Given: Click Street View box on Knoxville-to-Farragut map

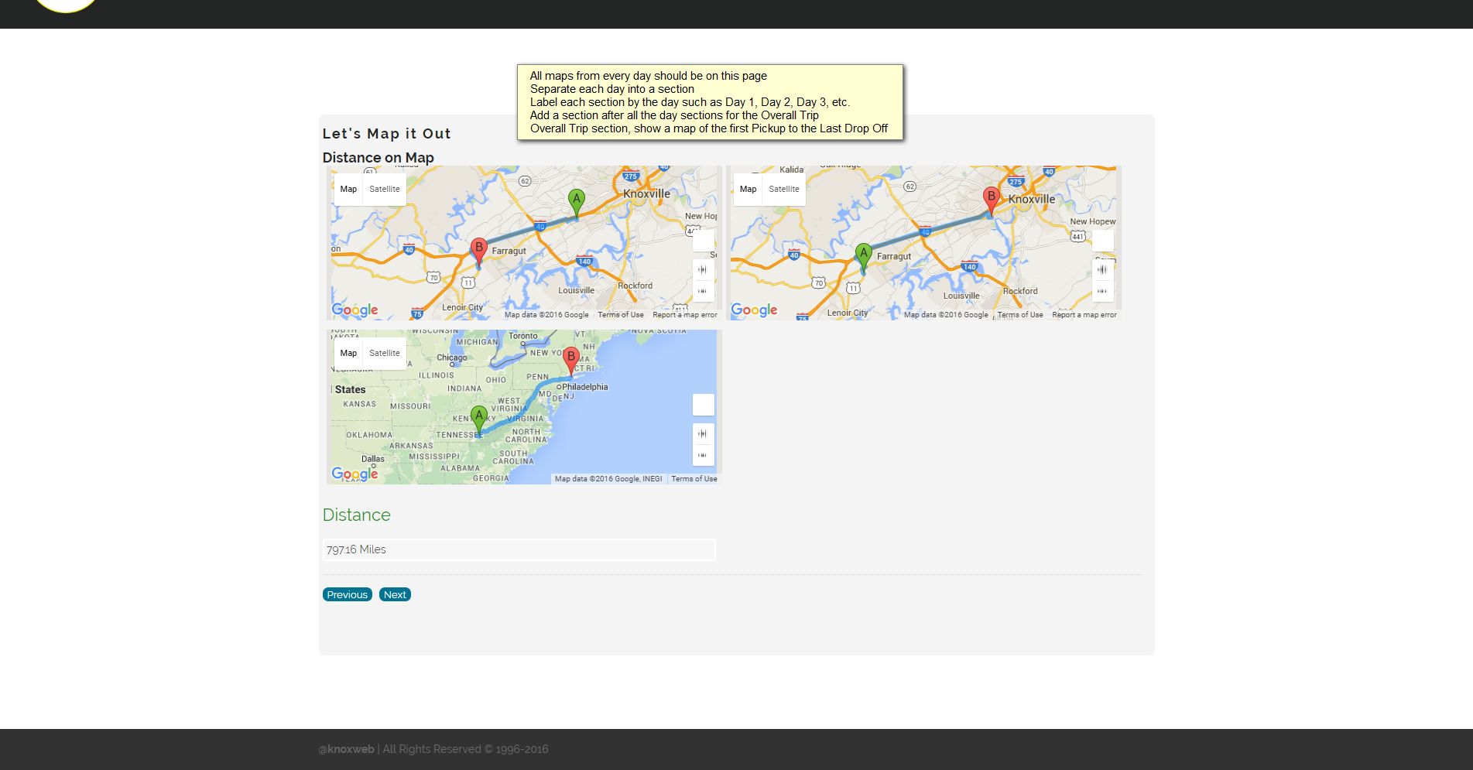Looking at the screenshot, I should [x=703, y=241].
